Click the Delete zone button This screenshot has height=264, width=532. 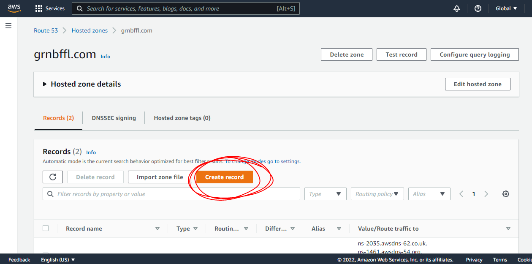coord(347,54)
